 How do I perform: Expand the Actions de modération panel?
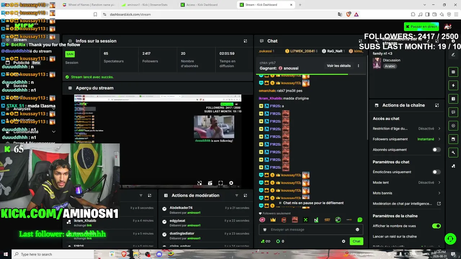[x=245, y=195]
